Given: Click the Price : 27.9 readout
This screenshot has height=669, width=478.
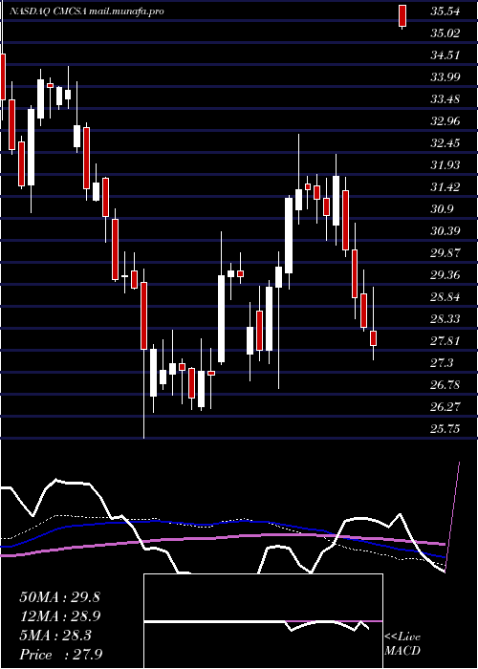Looking at the screenshot, I should (x=60, y=655).
